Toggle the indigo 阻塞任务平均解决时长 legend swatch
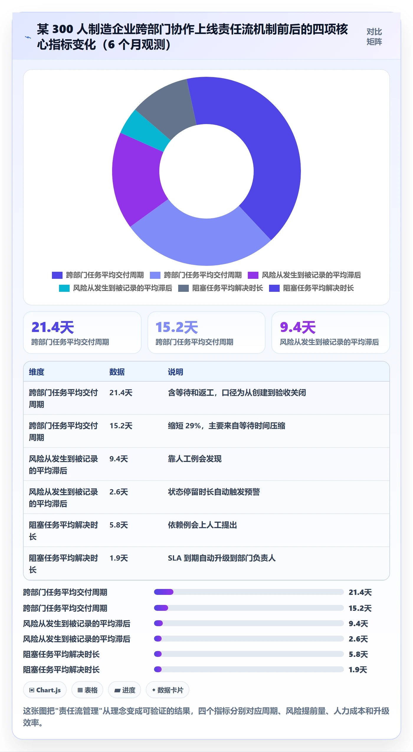 (274, 288)
